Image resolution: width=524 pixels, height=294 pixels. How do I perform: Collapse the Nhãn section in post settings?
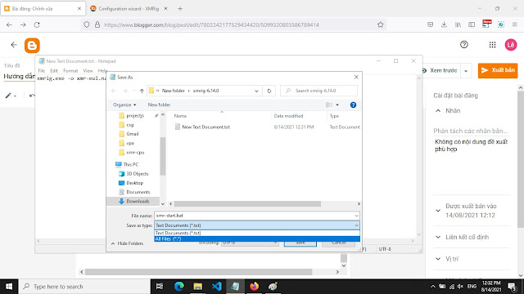(438, 111)
